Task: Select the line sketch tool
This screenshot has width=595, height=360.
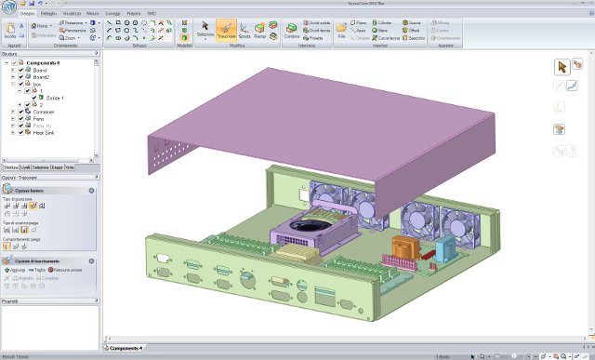Action: coord(110,22)
